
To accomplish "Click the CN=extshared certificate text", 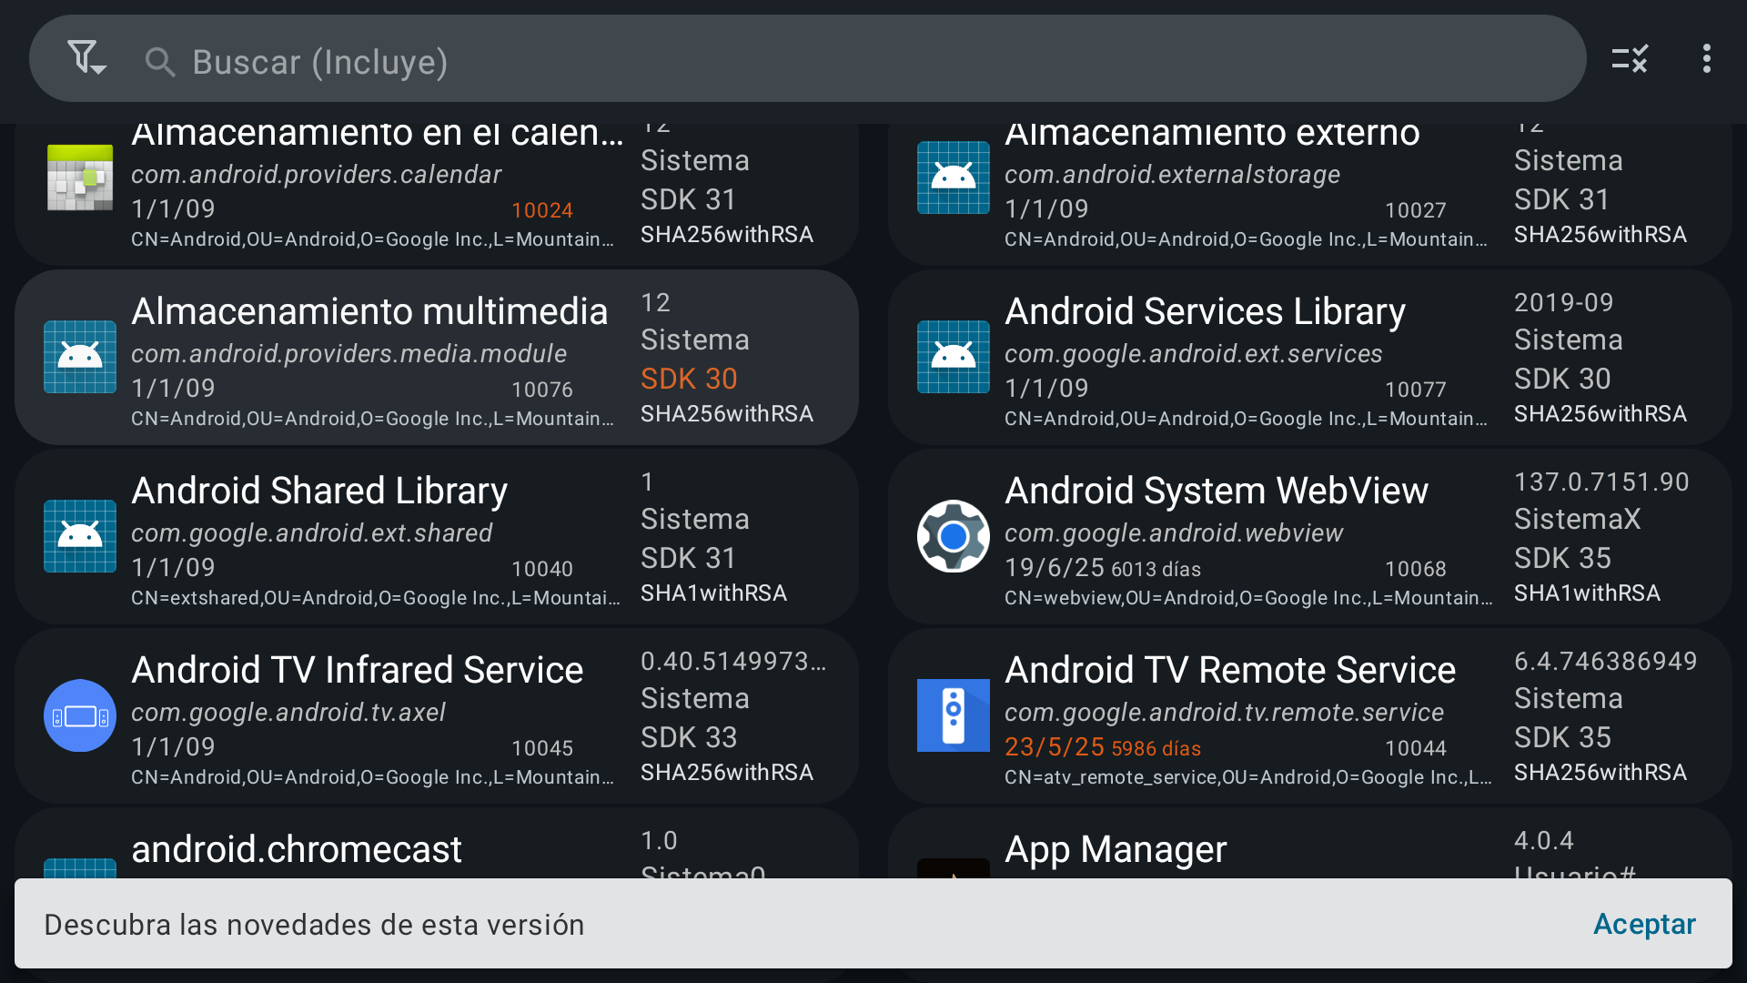I will (375, 598).
